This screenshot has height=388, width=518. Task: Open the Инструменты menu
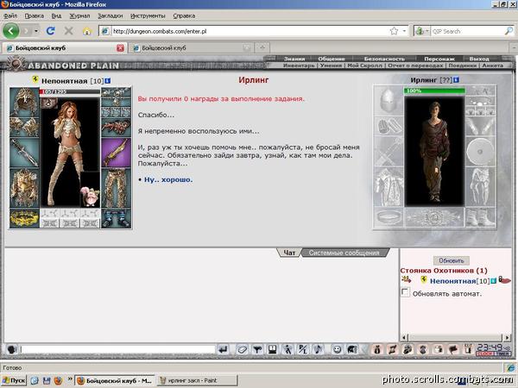click(148, 16)
